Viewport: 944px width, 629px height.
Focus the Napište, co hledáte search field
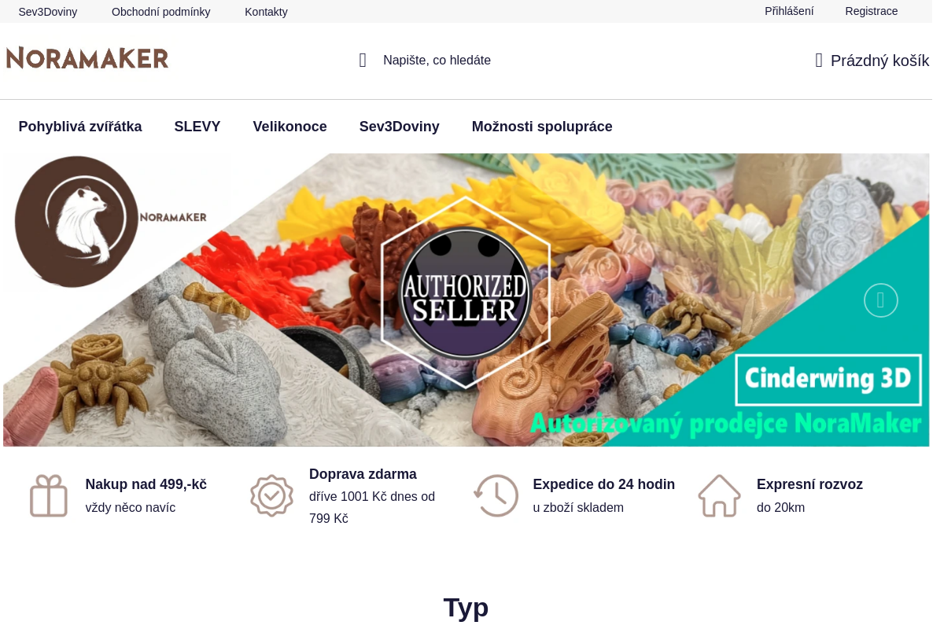pyautogui.click(x=437, y=61)
